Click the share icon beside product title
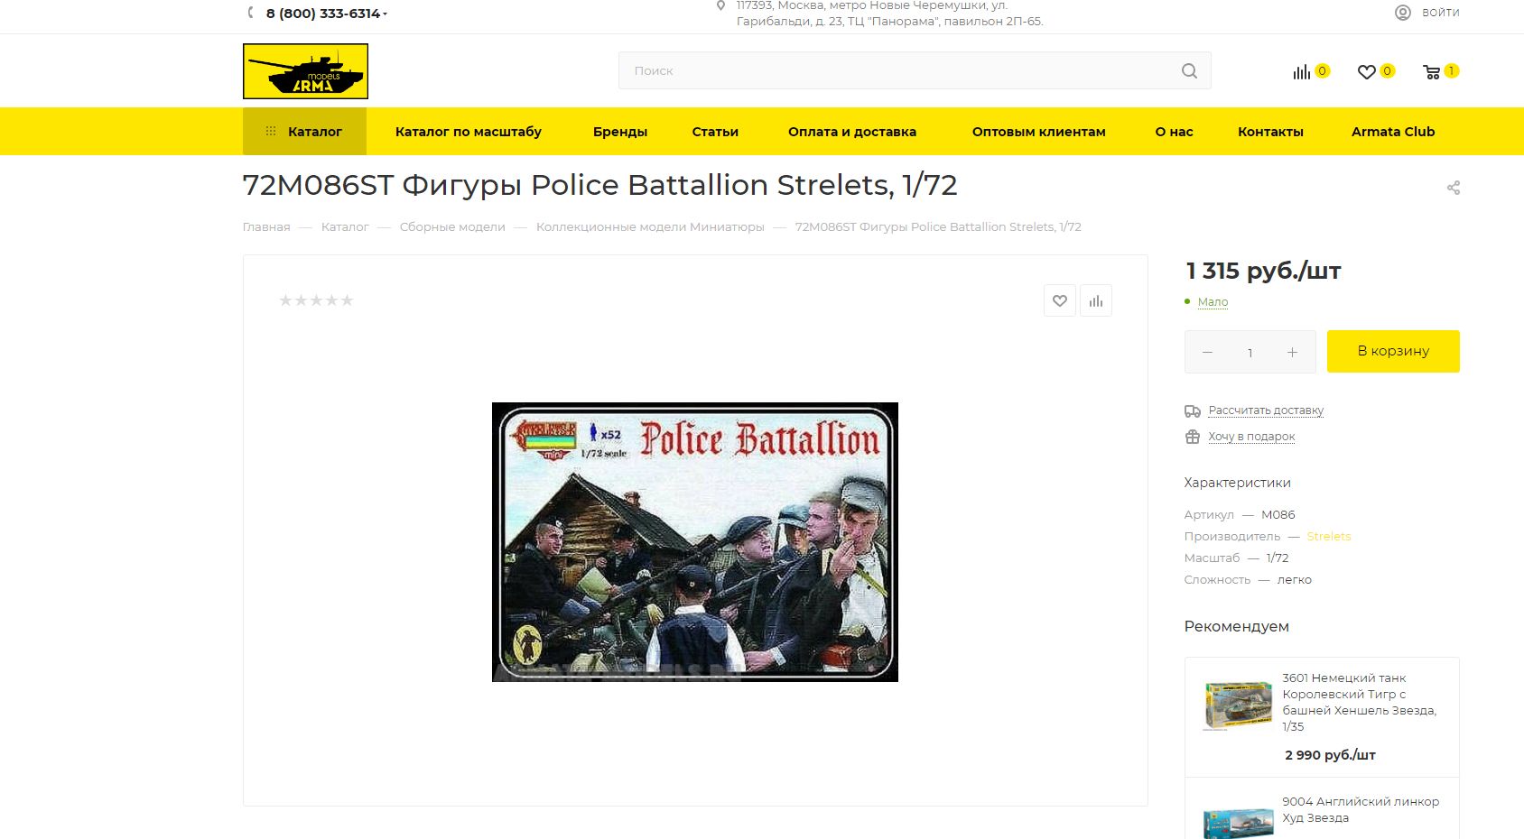The image size is (1524, 839). 1453,188
